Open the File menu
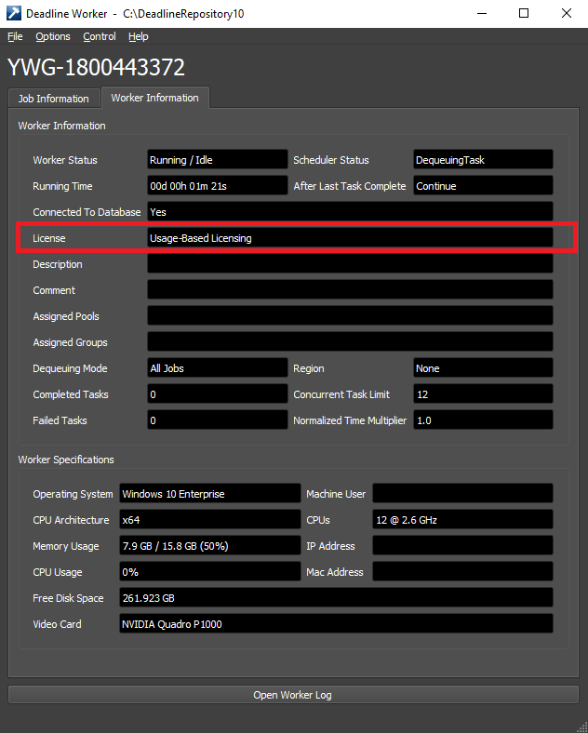Viewport: 588px width, 733px height. click(15, 36)
